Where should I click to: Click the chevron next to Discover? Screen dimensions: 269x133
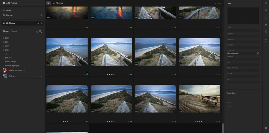coord(41,15)
